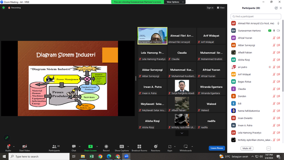Close the Participants panel
Viewport: 284px width, 160px height.
(x=281, y=8)
